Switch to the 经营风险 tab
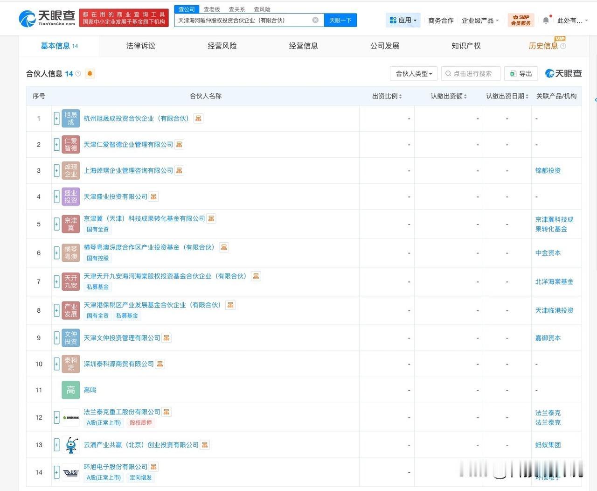597x491 pixels. pos(222,46)
